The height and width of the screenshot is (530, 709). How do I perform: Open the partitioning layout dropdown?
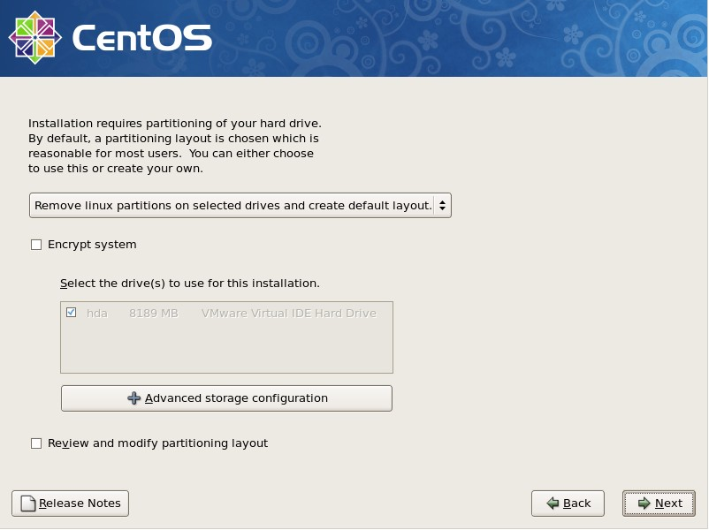point(240,206)
